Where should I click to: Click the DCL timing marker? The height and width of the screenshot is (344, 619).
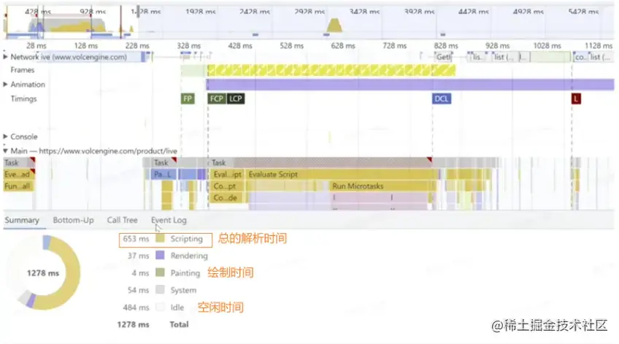click(442, 99)
